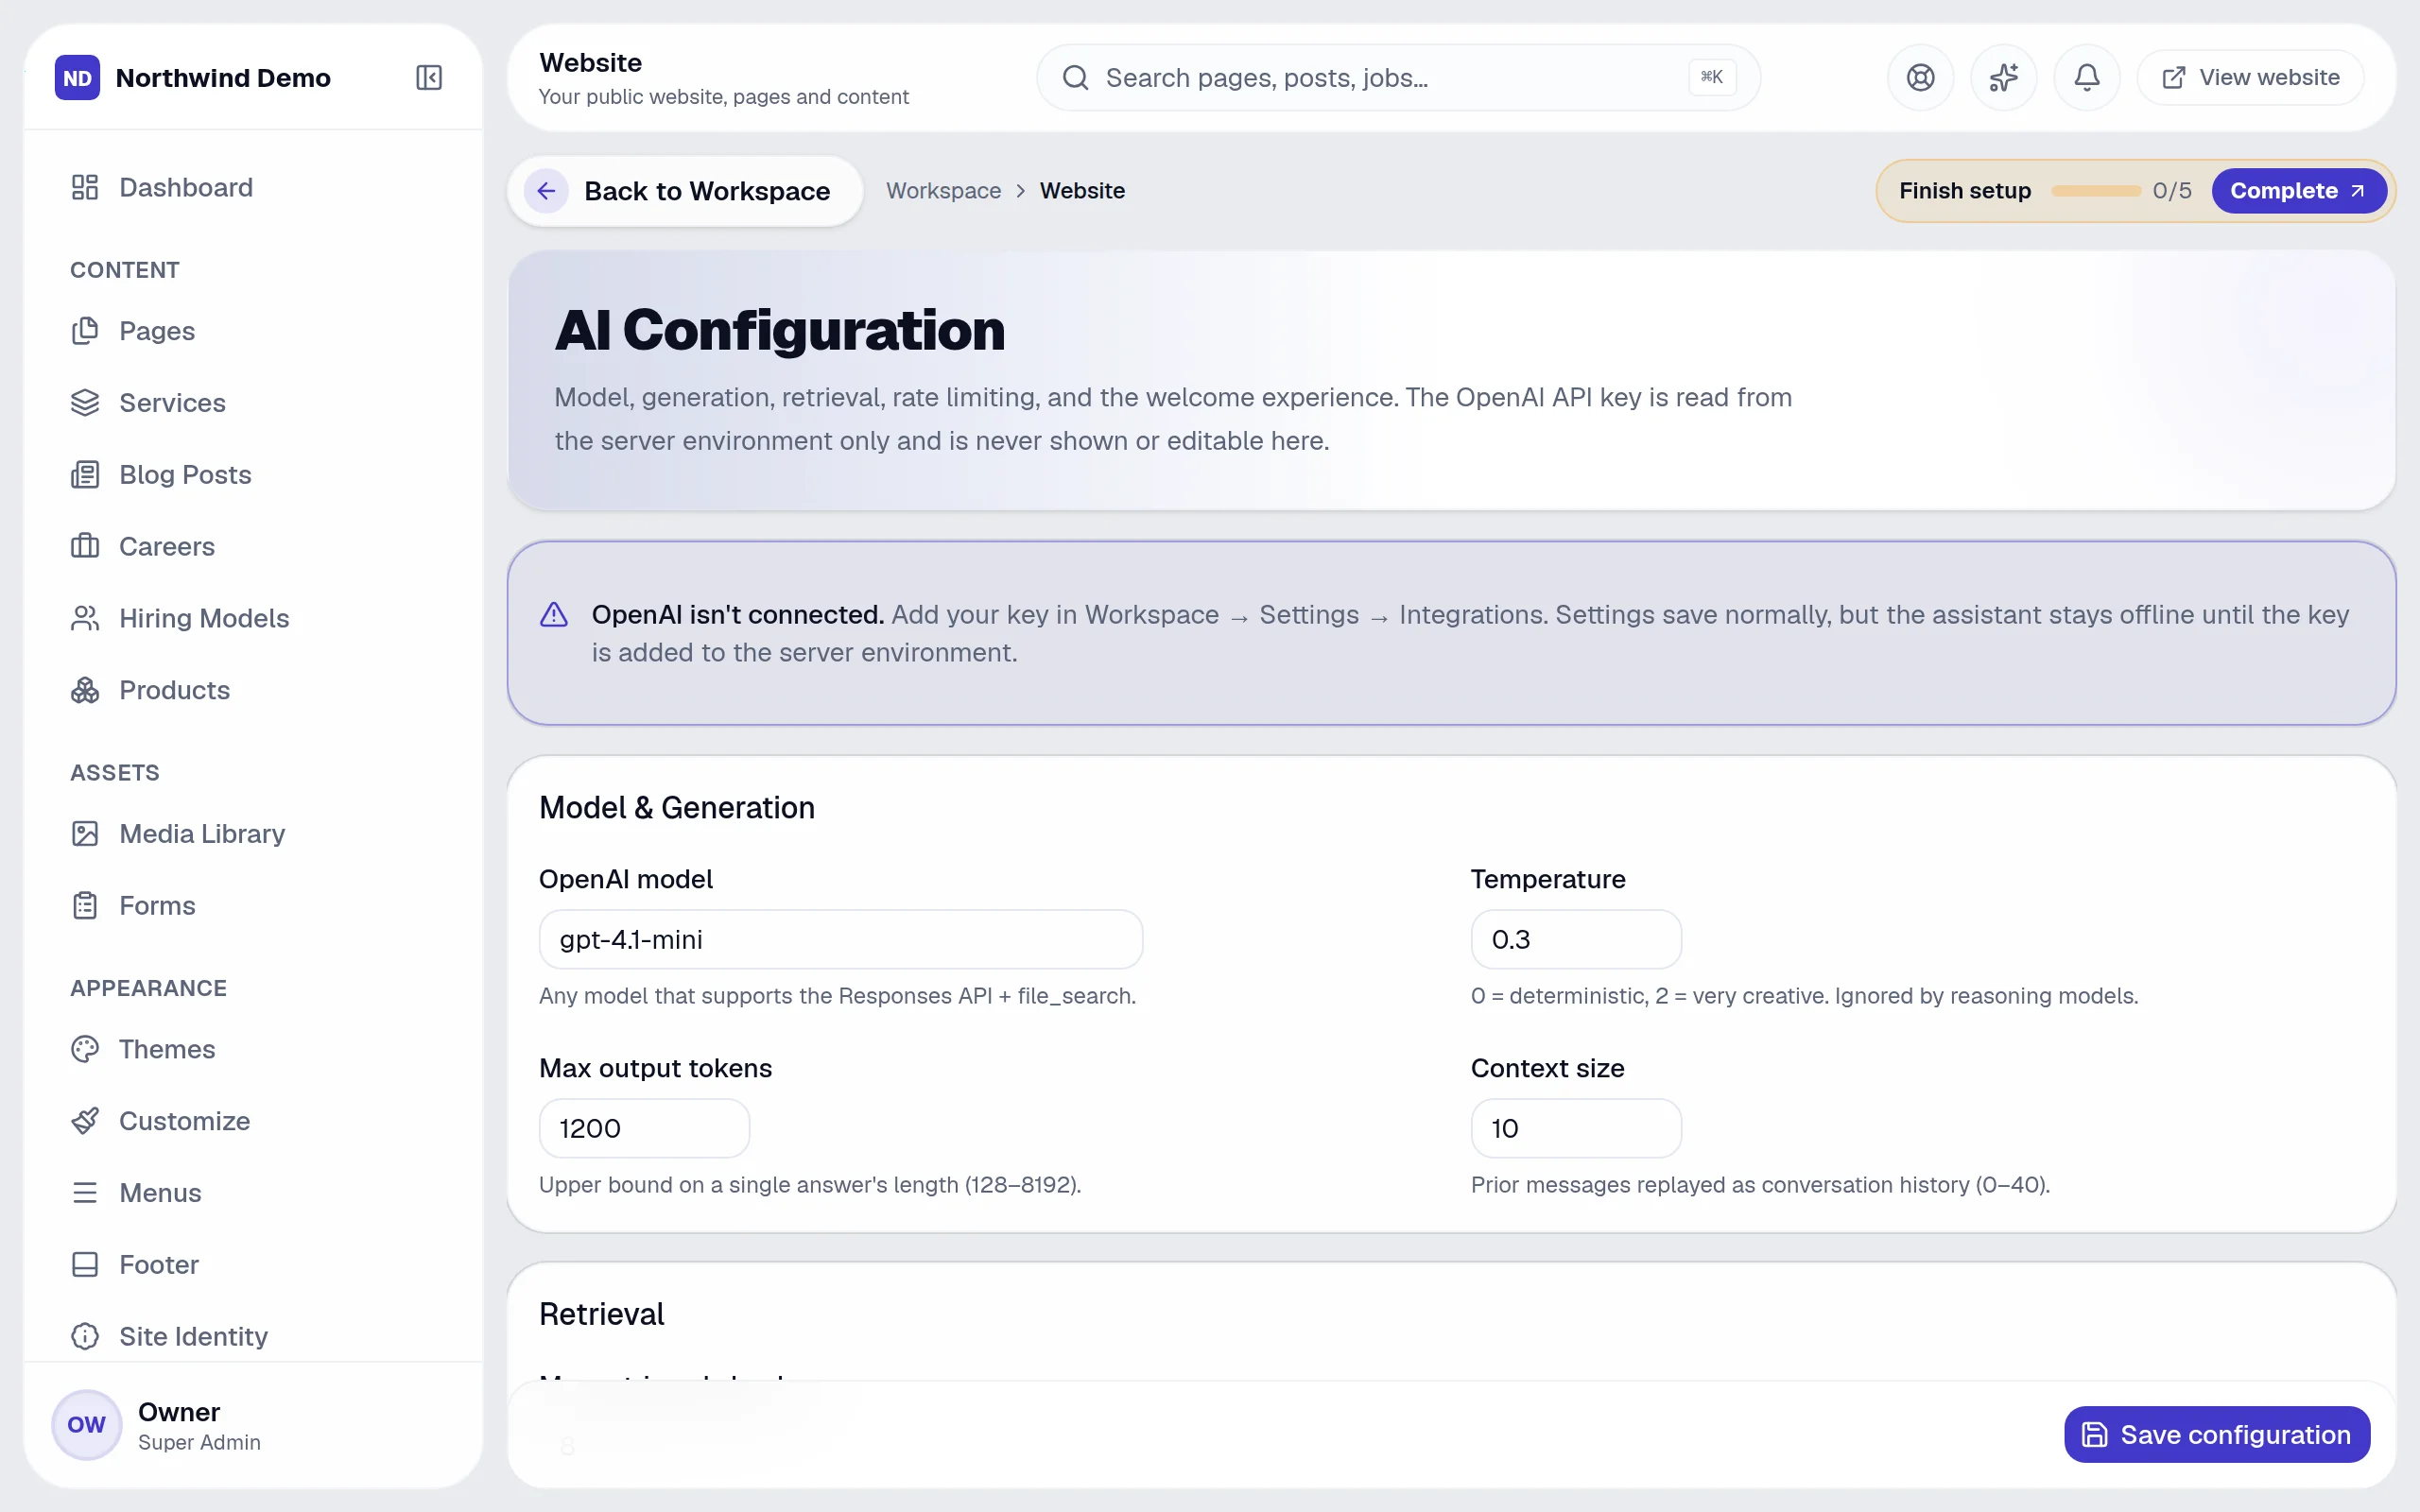Click the Site Identity info icon

point(85,1337)
